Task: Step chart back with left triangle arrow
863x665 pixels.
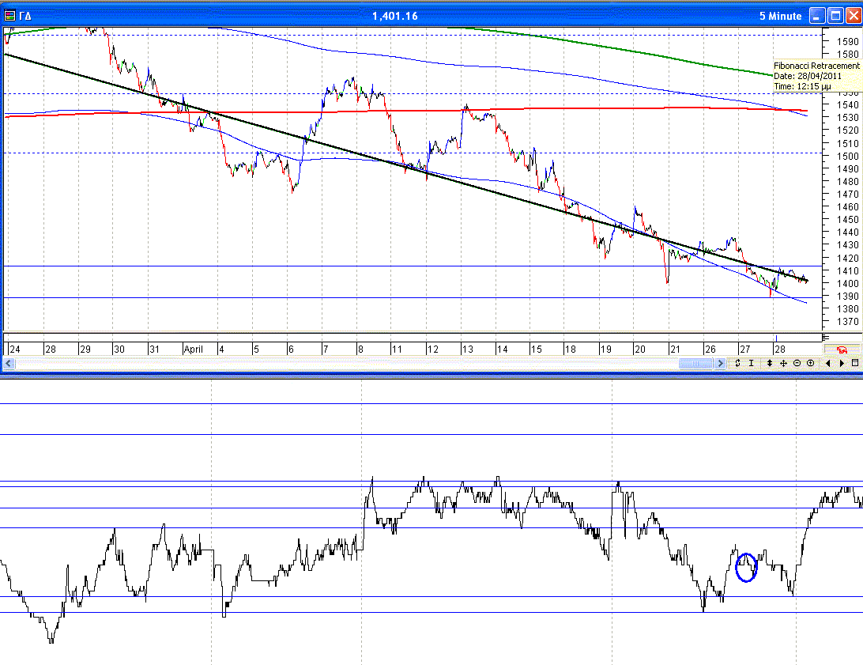Action: [x=827, y=363]
